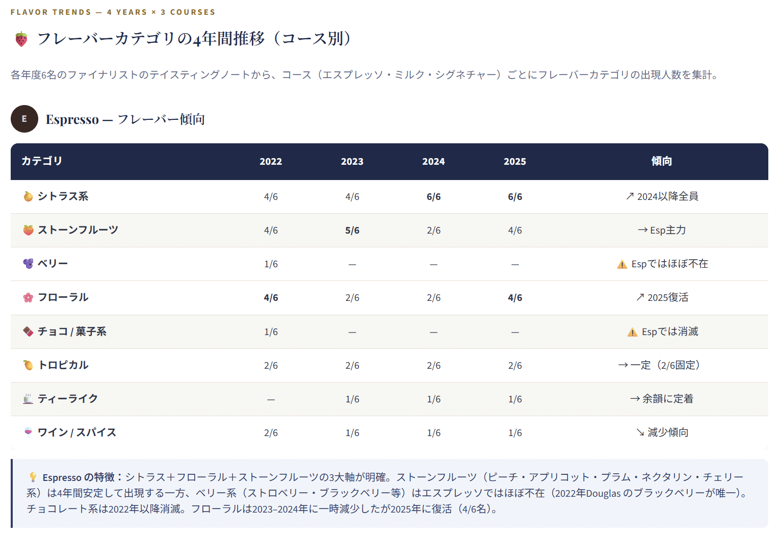The width and height of the screenshot is (778, 535).
Task: Click the FLAVOR TRENDS — 4 YEARS × 3 COURSES label
Action: [113, 12]
